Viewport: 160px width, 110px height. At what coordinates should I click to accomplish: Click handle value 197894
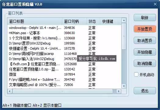[69, 74]
